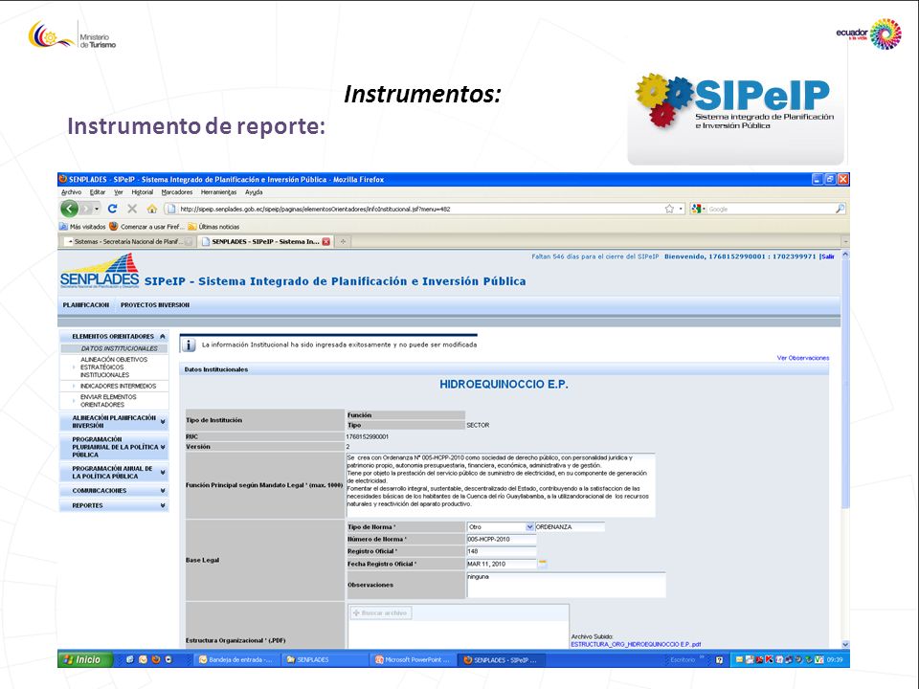This screenshot has height=689, width=919.
Task: Click the Registro Oficial field showing 148
Action: [501, 551]
